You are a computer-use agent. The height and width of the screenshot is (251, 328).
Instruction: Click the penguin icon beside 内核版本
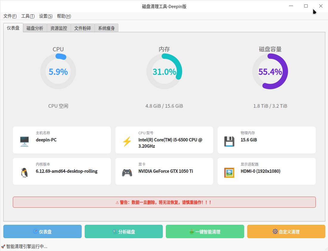24,173
